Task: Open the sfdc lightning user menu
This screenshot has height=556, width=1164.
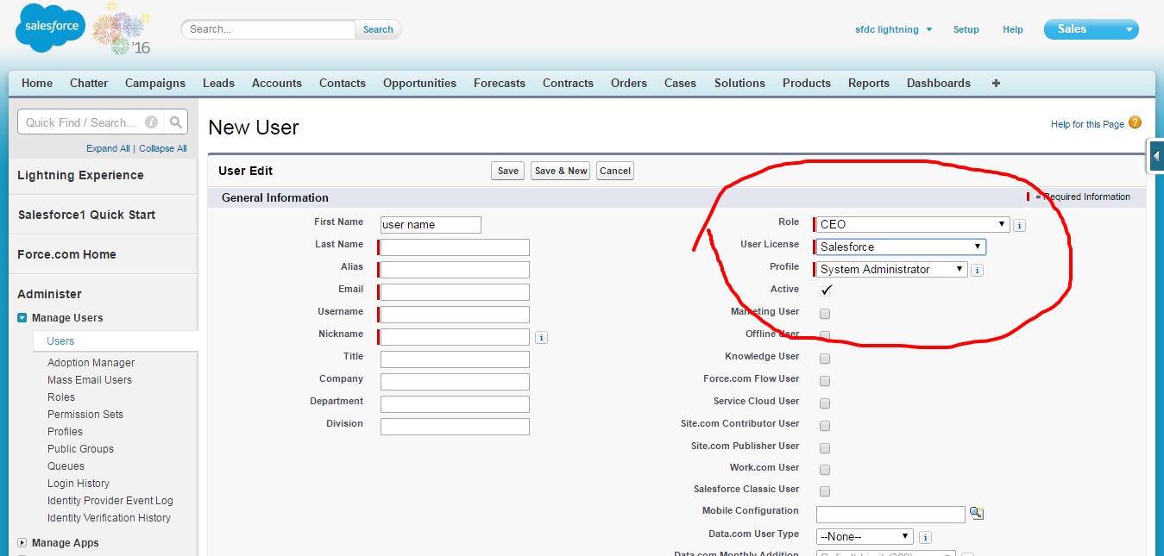Action: pyautogui.click(x=893, y=29)
